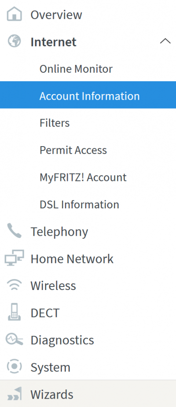This screenshot has height=407, width=176.
Task: Click the house icon for Overview
Action: click(x=14, y=14)
